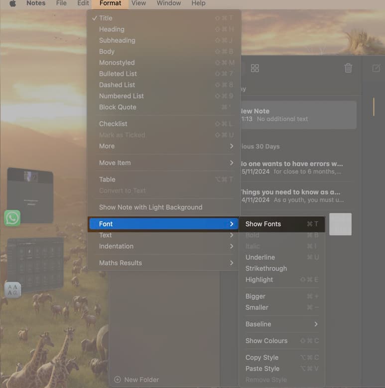
Task: Toggle Strikethrough in Font submenu
Action: pyautogui.click(x=282, y=268)
